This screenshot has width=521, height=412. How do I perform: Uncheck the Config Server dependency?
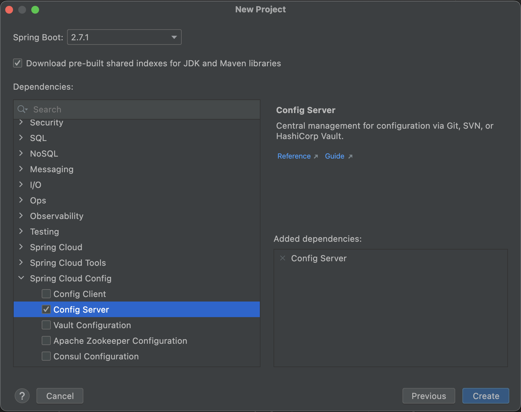pyautogui.click(x=46, y=309)
